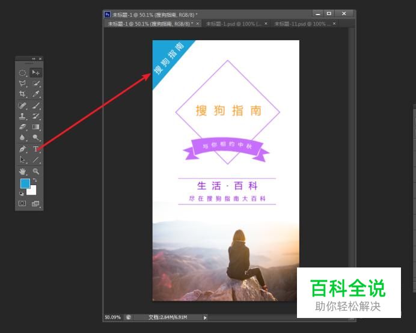This screenshot has width=416, height=333.
Task: Toggle Quick Mask mode
Action: pyautogui.click(x=22, y=204)
